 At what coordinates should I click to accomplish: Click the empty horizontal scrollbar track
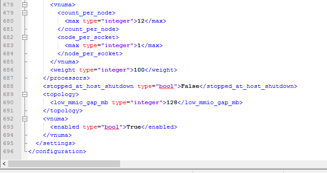click(223, 163)
